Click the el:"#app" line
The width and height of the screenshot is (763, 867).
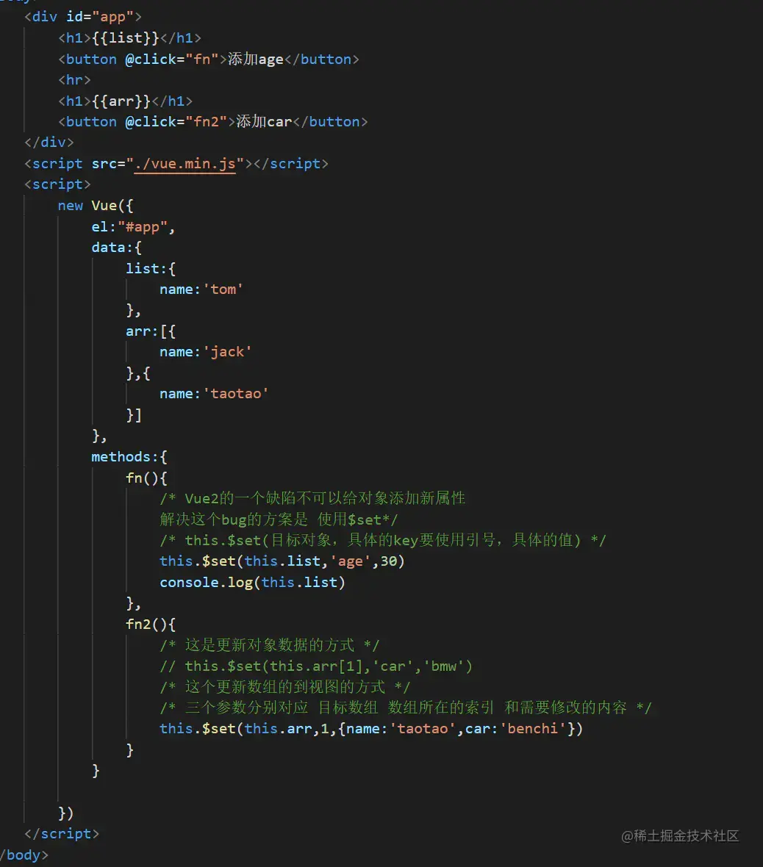click(x=133, y=227)
